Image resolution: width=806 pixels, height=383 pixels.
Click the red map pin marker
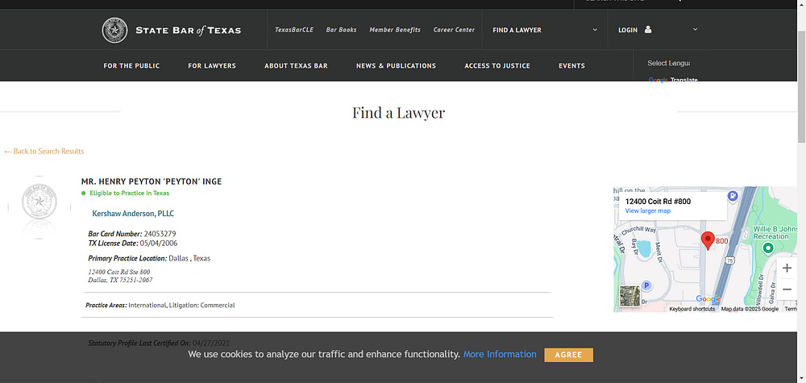pos(708,240)
